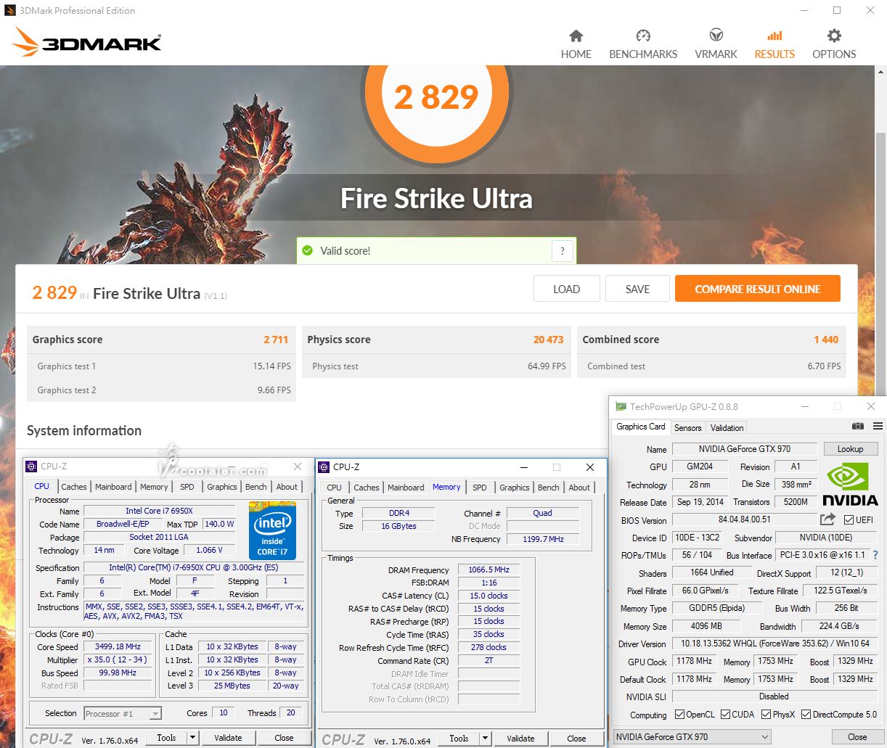Viewport: 887px width, 748px height.
Task: Click the BIOS version share icon
Action: click(827, 519)
